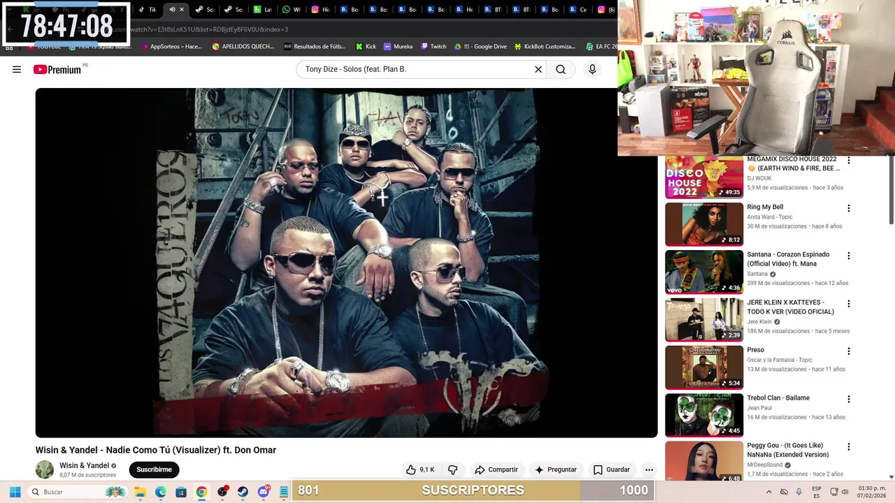
Task: Dislike the video with thumbs down
Action: (x=453, y=469)
